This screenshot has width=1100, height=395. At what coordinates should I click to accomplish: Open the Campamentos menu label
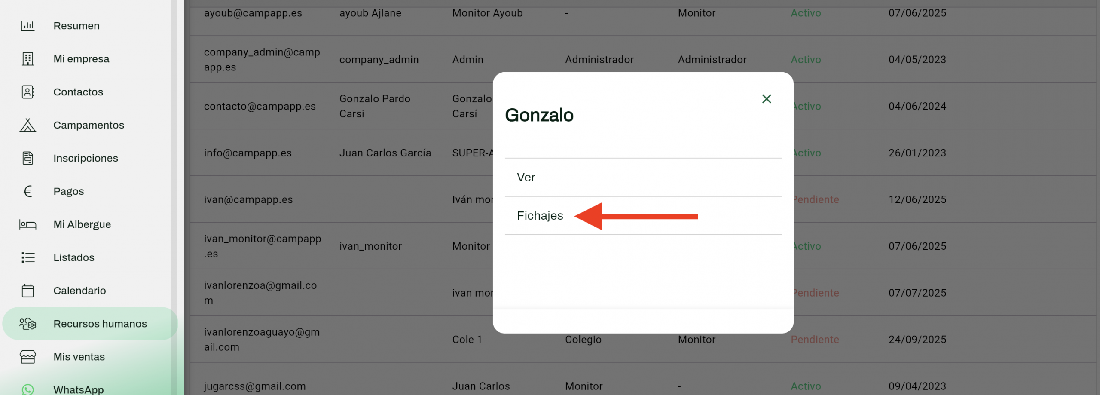[89, 125]
